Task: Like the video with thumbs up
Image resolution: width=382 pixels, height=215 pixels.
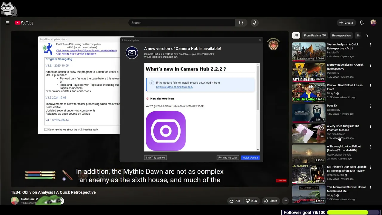Action: [x=235, y=201]
